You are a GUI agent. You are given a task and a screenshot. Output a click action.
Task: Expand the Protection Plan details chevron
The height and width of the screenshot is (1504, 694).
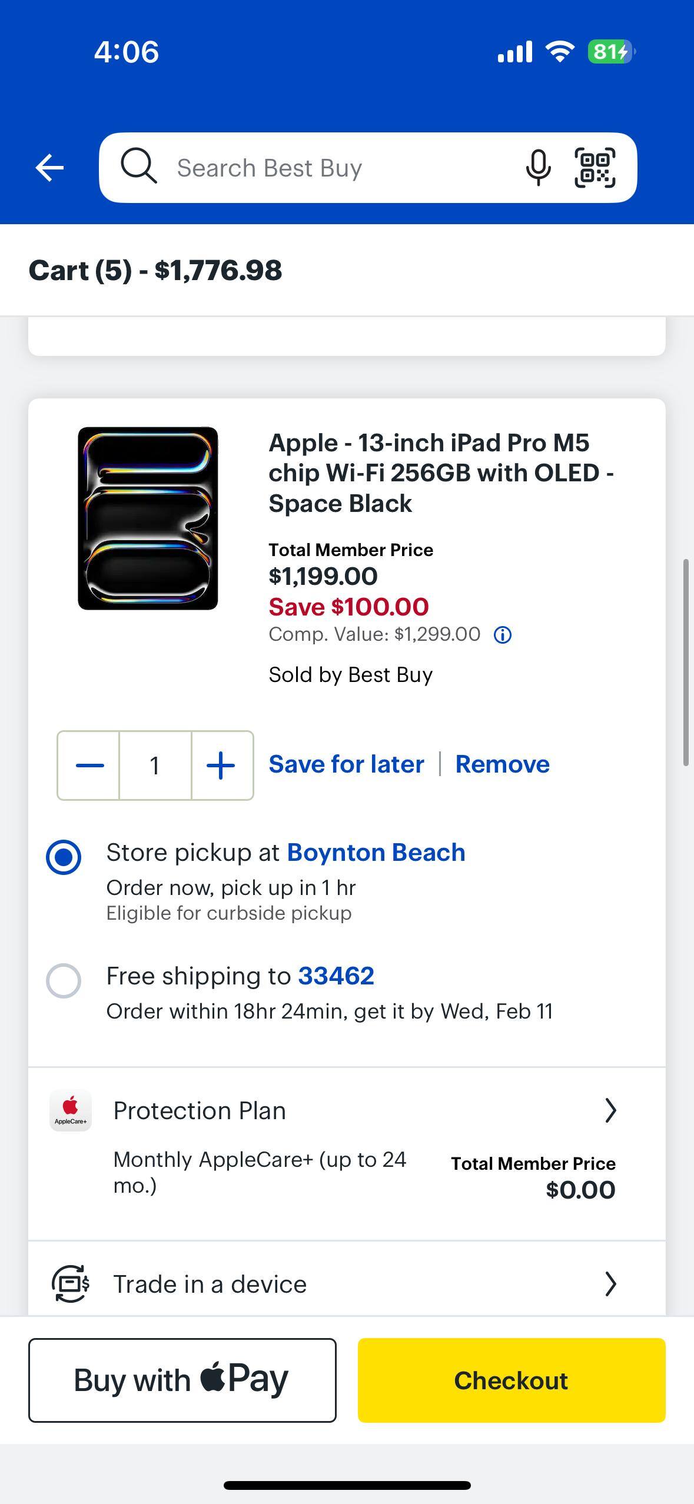tap(611, 1110)
